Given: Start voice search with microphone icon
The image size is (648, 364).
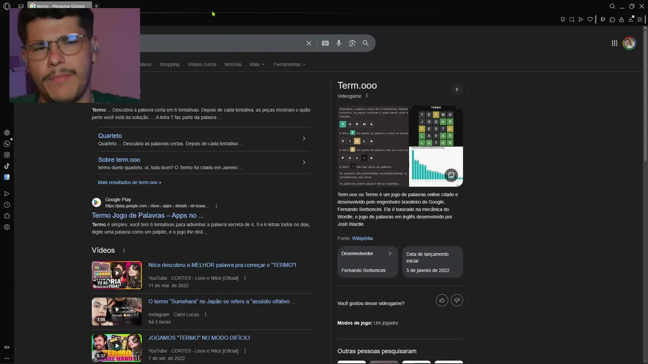Looking at the screenshot, I should pyautogui.click(x=339, y=43).
